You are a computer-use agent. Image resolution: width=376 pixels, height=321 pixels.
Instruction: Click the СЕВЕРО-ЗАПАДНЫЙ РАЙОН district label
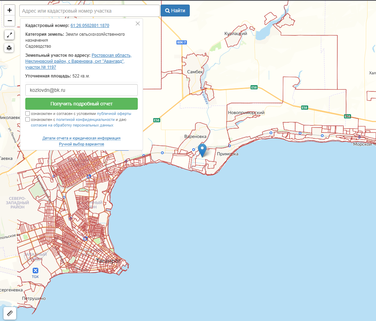(x=18, y=203)
